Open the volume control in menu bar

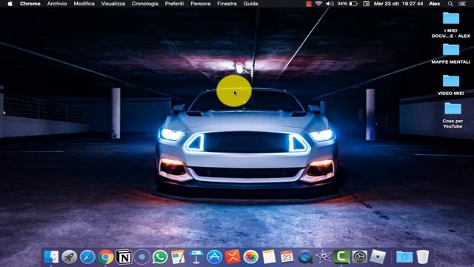[x=330, y=4]
